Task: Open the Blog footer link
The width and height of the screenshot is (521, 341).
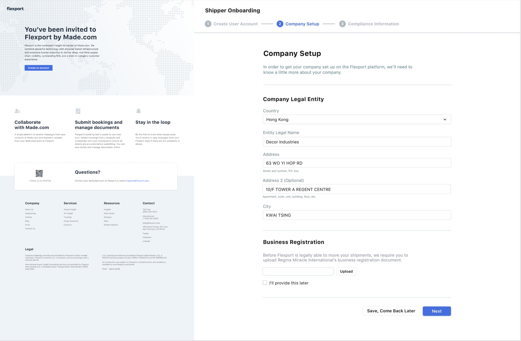Action: [x=27, y=221]
